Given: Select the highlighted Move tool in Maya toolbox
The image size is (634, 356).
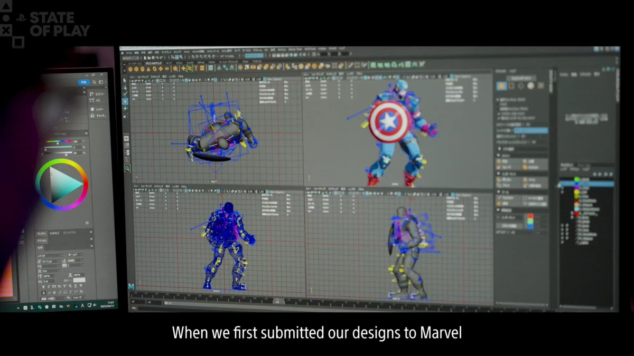Looking at the screenshot, I should pos(125,101).
